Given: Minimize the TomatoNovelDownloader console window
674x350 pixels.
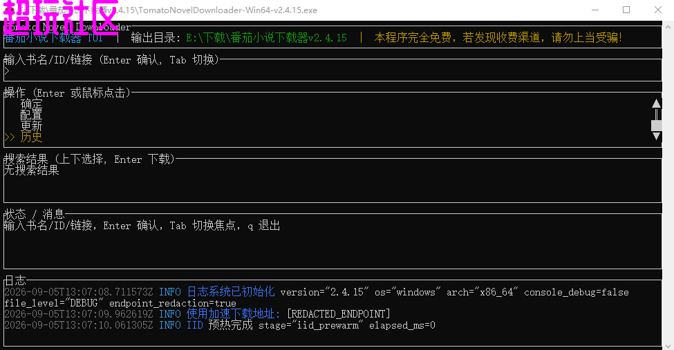Looking at the screenshot, I should coord(595,10).
